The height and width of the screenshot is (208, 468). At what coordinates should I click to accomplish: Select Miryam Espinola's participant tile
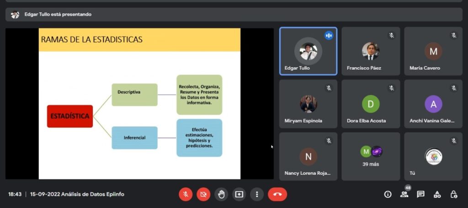point(308,104)
